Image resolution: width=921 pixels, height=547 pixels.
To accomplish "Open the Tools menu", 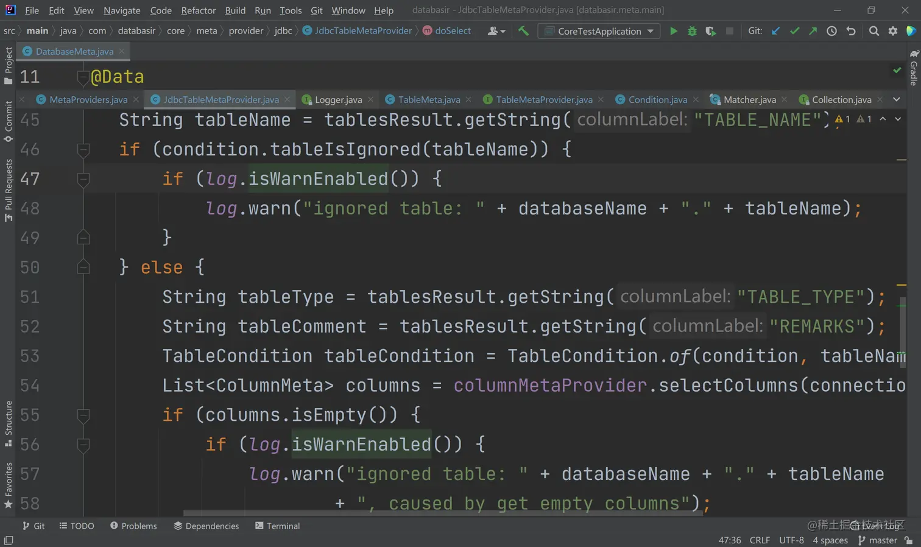I will [x=291, y=10].
